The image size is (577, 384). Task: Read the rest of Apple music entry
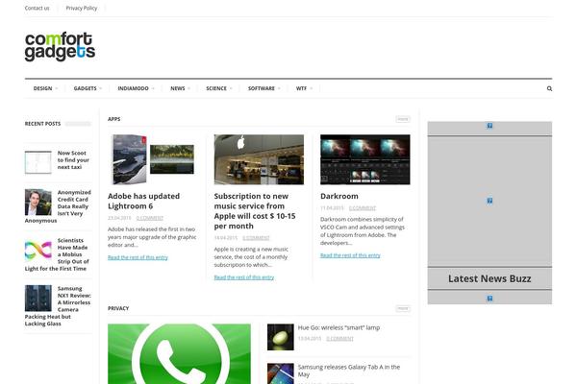point(244,277)
